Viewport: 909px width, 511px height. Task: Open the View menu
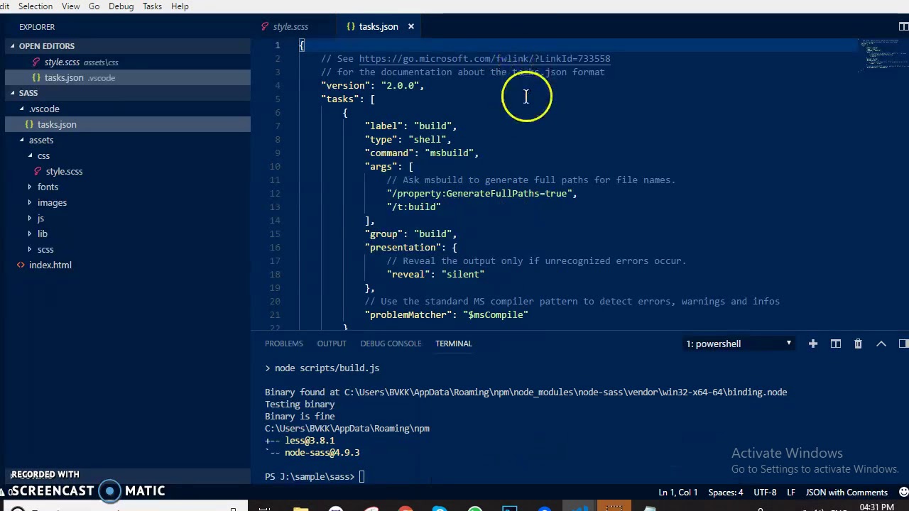pos(71,6)
